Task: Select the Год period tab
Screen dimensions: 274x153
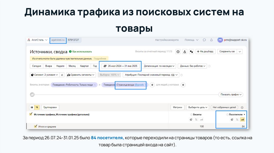Action: point(95,66)
